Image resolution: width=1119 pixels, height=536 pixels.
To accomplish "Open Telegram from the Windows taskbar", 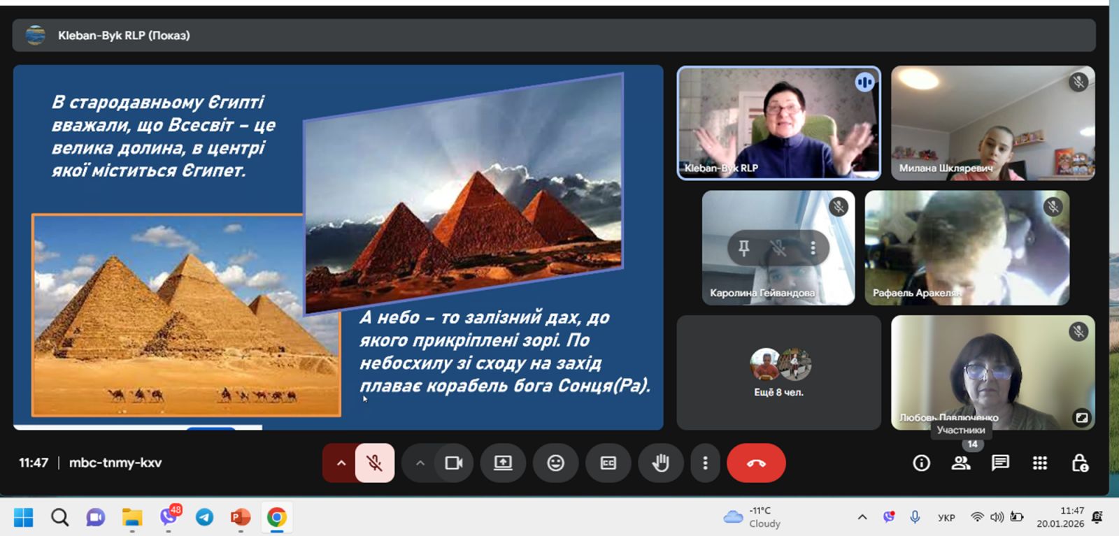I will coord(204,517).
